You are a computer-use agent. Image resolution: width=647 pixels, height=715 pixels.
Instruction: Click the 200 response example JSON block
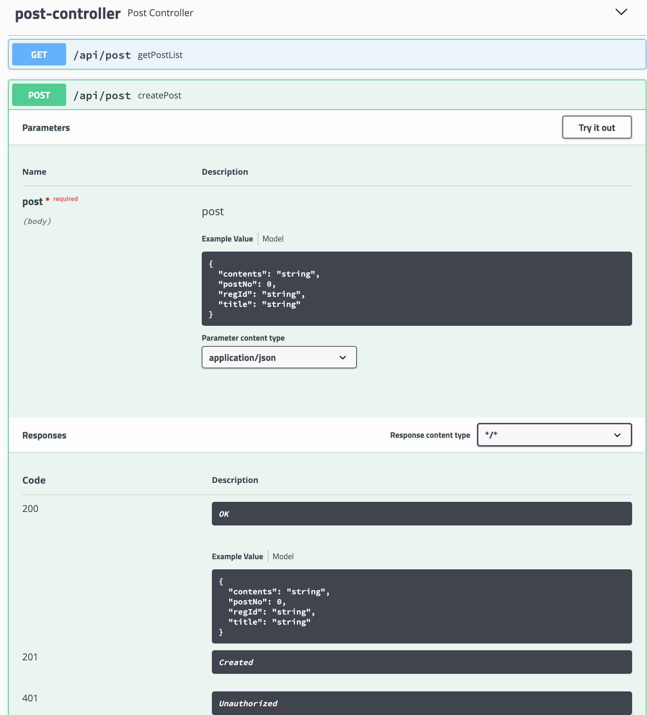tap(421, 606)
